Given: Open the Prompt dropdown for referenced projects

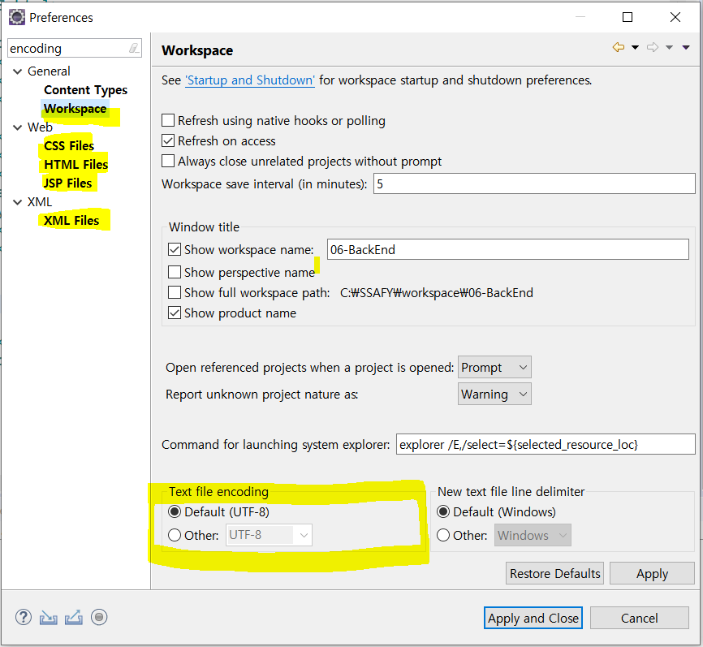Looking at the screenshot, I should point(494,367).
